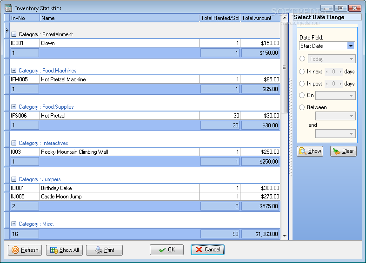This screenshot has width=366, height=263.
Task: Click the total count 90 cell
Action: pos(220,234)
